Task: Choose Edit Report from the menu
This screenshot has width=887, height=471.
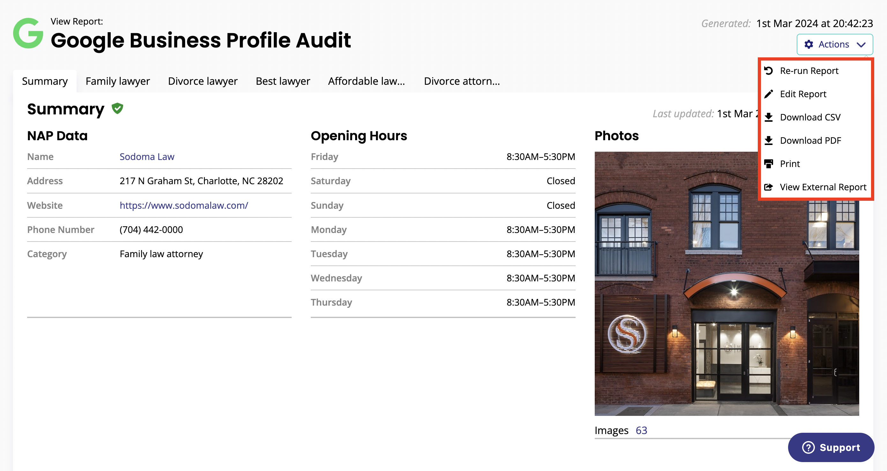Action: click(x=817, y=94)
